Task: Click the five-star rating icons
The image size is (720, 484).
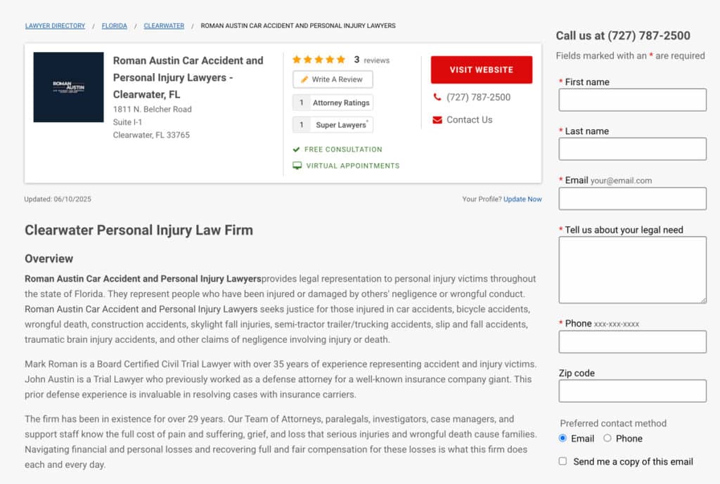Action: [x=319, y=60]
